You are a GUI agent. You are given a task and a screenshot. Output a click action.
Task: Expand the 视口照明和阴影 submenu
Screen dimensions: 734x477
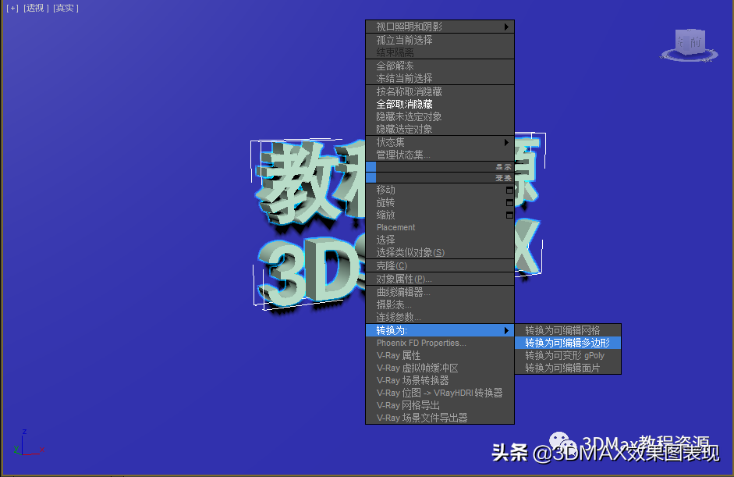coord(440,27)
